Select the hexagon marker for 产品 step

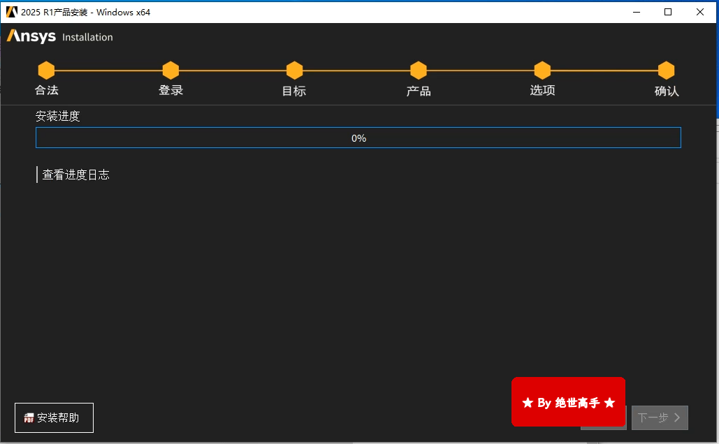click(x=419, y=71)
